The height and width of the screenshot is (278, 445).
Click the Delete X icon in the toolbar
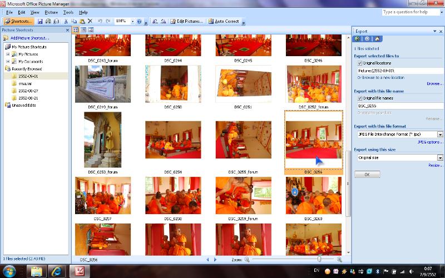[90, 21]
